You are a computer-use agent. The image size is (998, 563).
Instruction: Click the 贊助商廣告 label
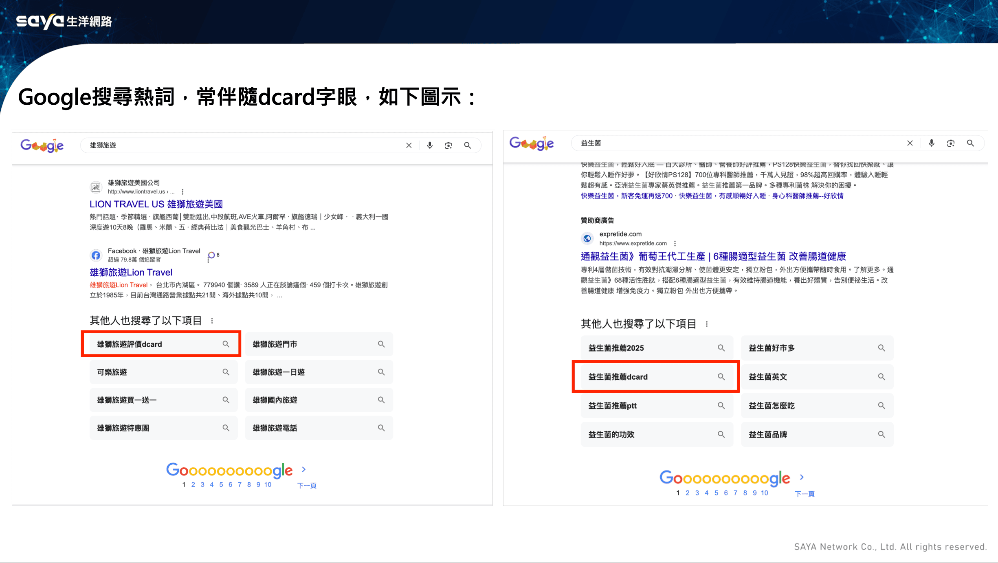click(x=597, y=220)
